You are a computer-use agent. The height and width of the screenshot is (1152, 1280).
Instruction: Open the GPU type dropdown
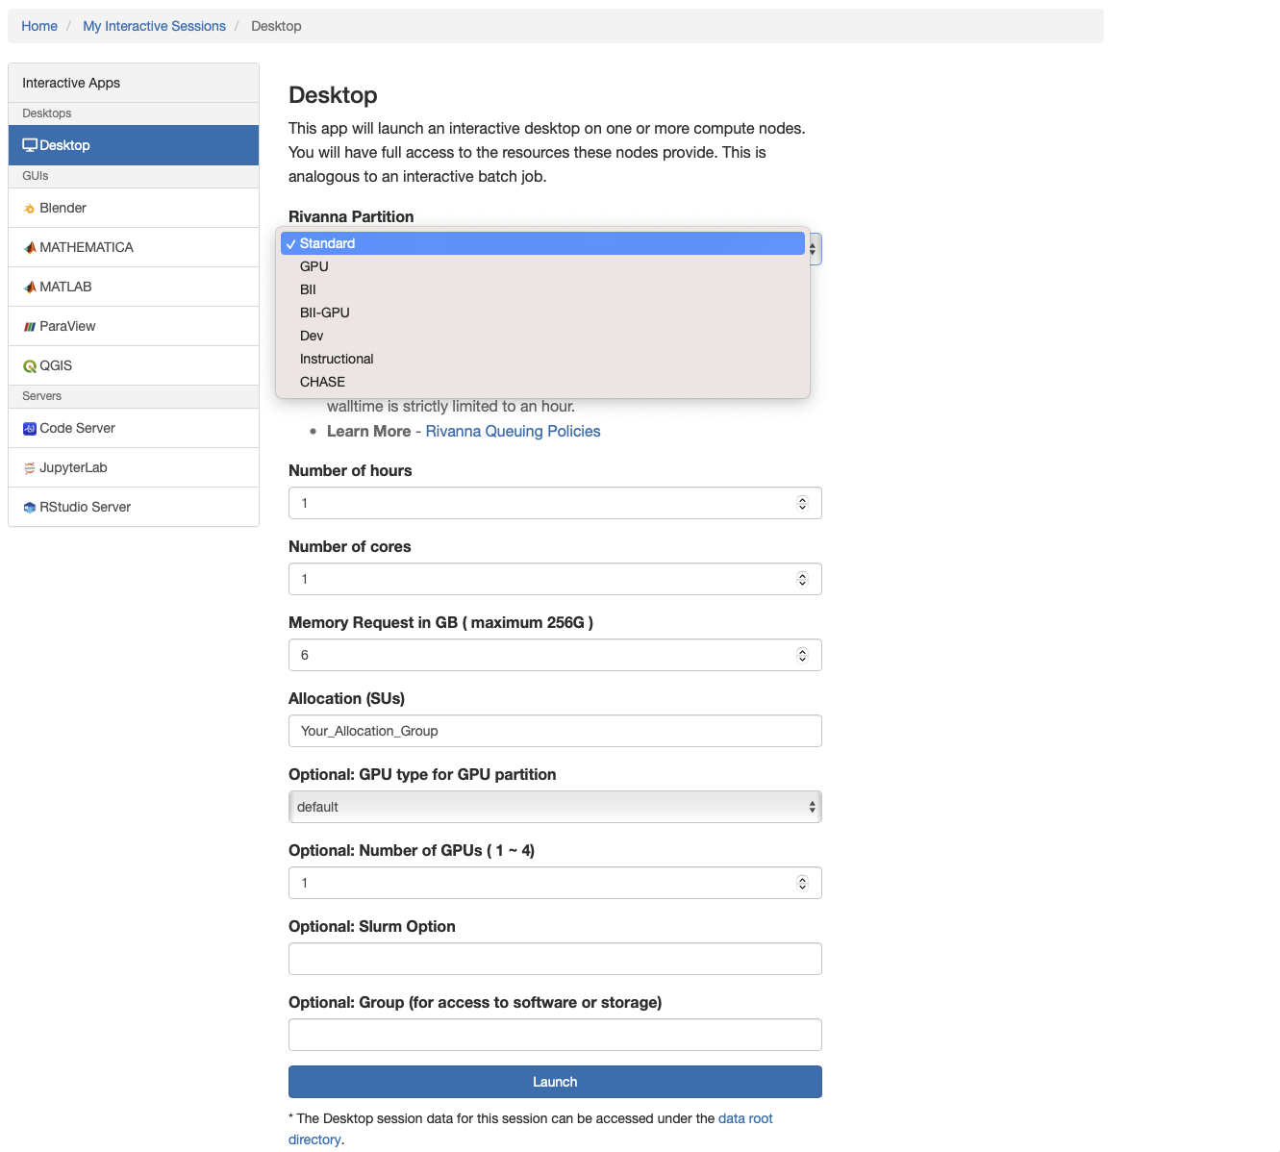(555, 807)
